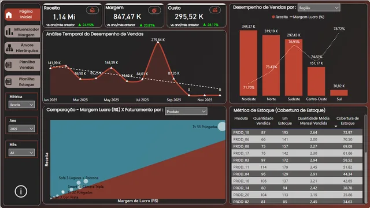
Task: Open the Produto dropdown in Comparação chart
Action: 186,112
